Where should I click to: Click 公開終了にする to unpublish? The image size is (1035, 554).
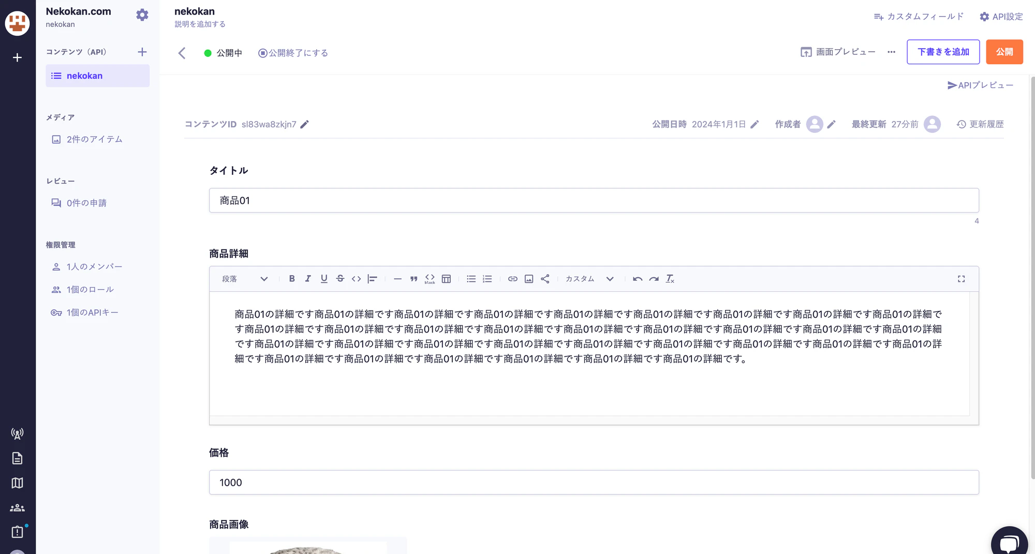(x=293, y=53)
